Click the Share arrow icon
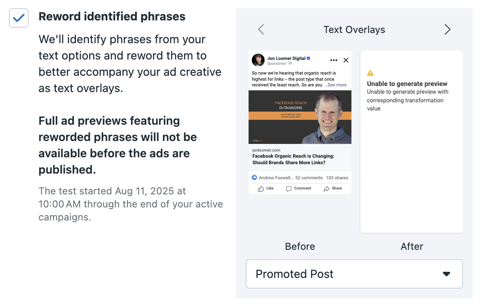Image resolution: width=480 pixels, height=304 pixels. pyautogui.click(x=327, y=189)
